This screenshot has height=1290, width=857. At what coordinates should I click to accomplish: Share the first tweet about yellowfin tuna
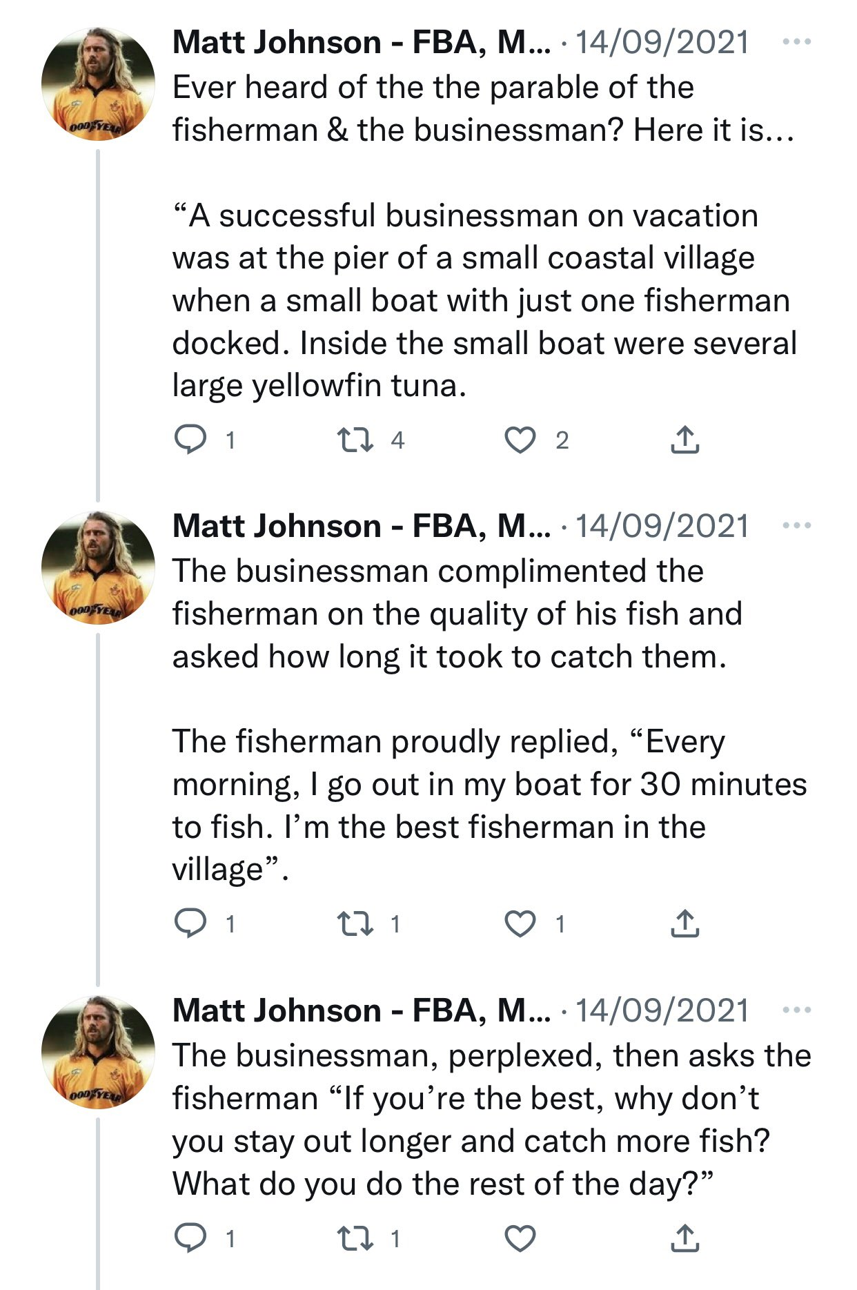pyautogui.click(x=684, y=440)
